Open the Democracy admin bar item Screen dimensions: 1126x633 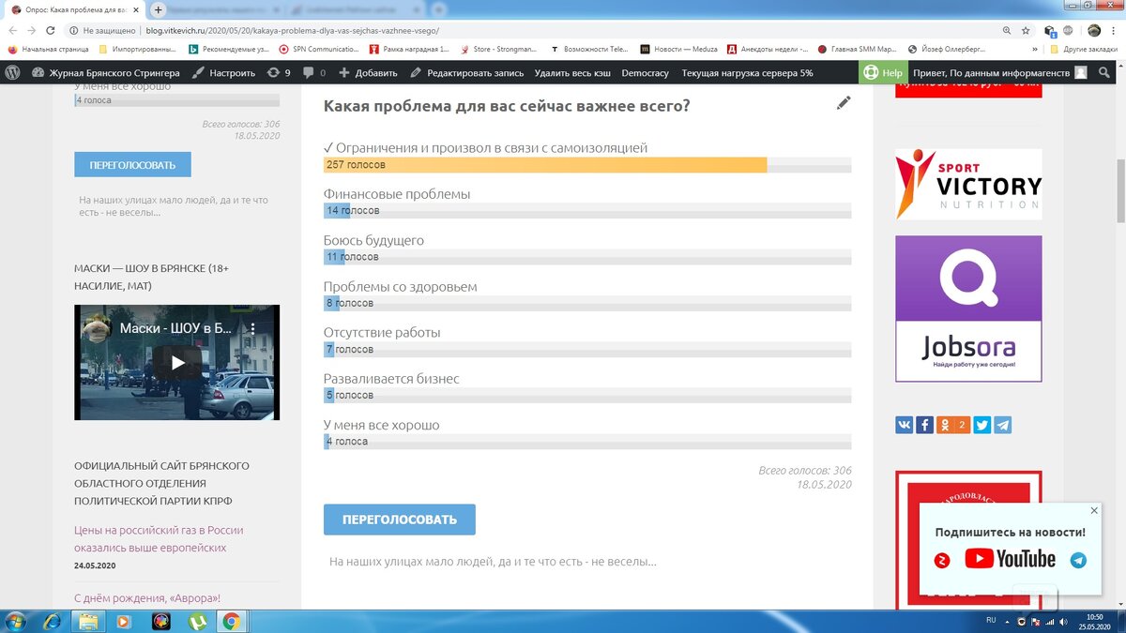(x=646, y=72)
